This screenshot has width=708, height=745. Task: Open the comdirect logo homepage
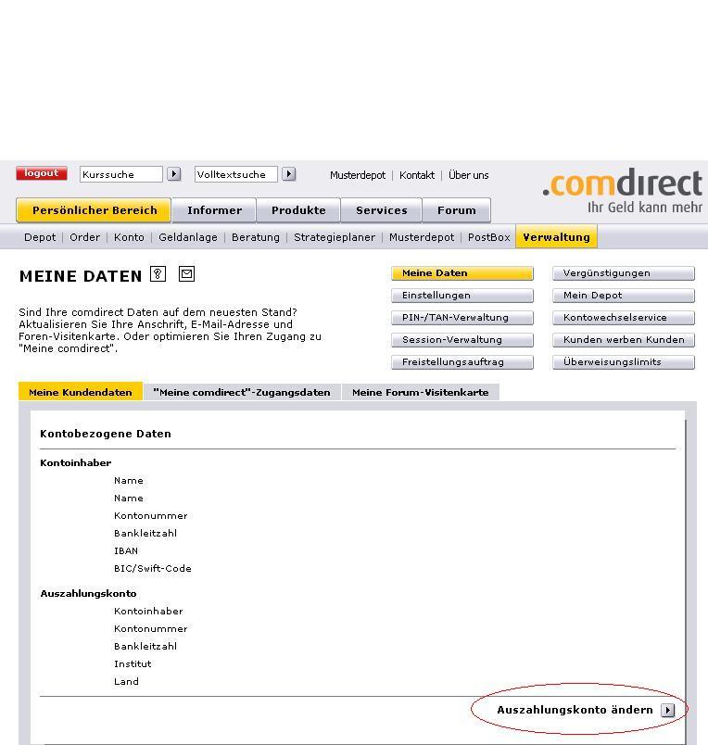pos(622,190)
